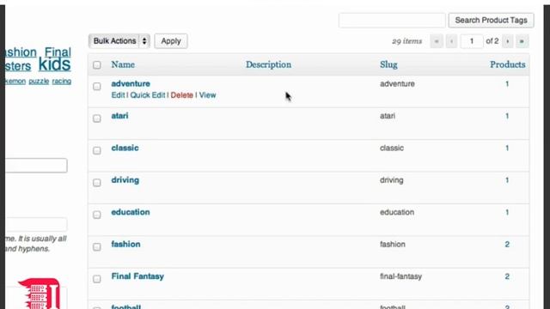
Task: Go to next page arrow
Action: (508, 41)
